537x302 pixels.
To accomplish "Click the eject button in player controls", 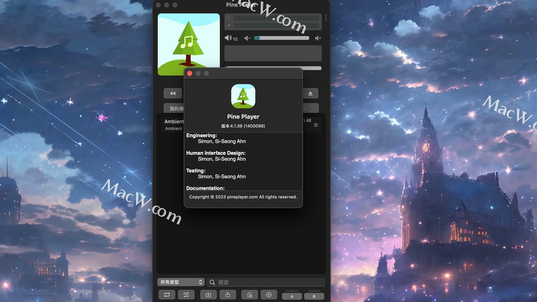I will tap(310, 93).
